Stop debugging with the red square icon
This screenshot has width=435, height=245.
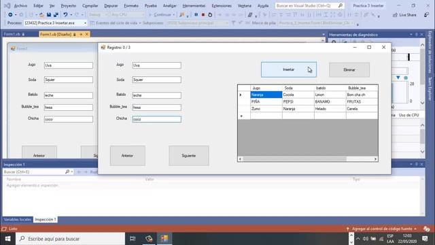(x=203, y=15)
